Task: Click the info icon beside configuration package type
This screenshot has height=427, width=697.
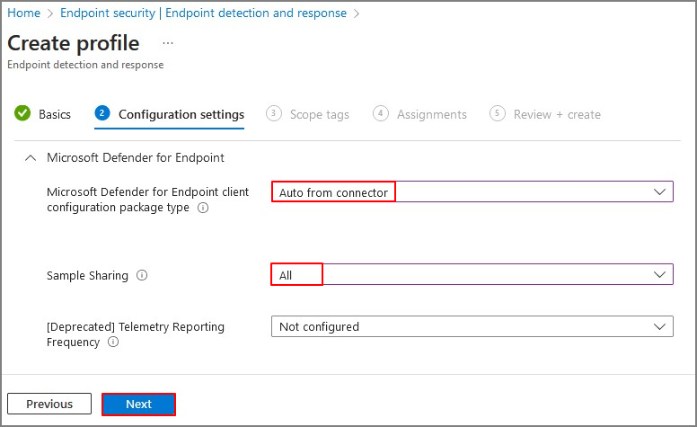Action: 203,208
